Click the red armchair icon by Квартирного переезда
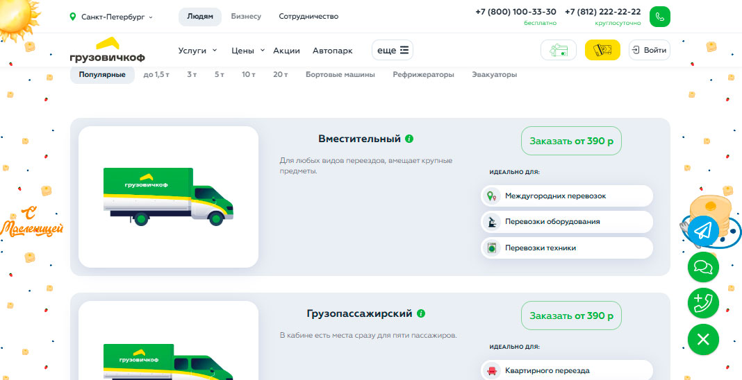Image resolution: width=742 pixels, height=380 pixels. [492, 370]
